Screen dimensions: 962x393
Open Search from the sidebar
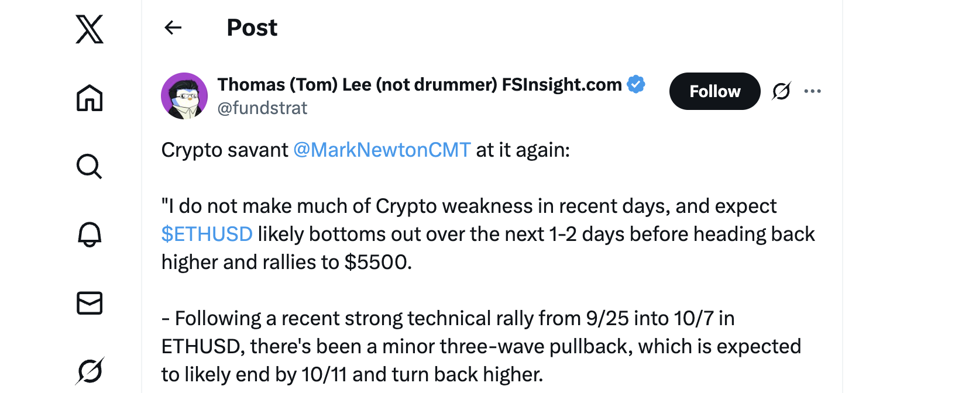click(x=90, y=166)
